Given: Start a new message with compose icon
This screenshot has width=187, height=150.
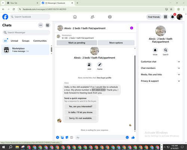Looking at the screenshot, I should click(x=47, y=25).
